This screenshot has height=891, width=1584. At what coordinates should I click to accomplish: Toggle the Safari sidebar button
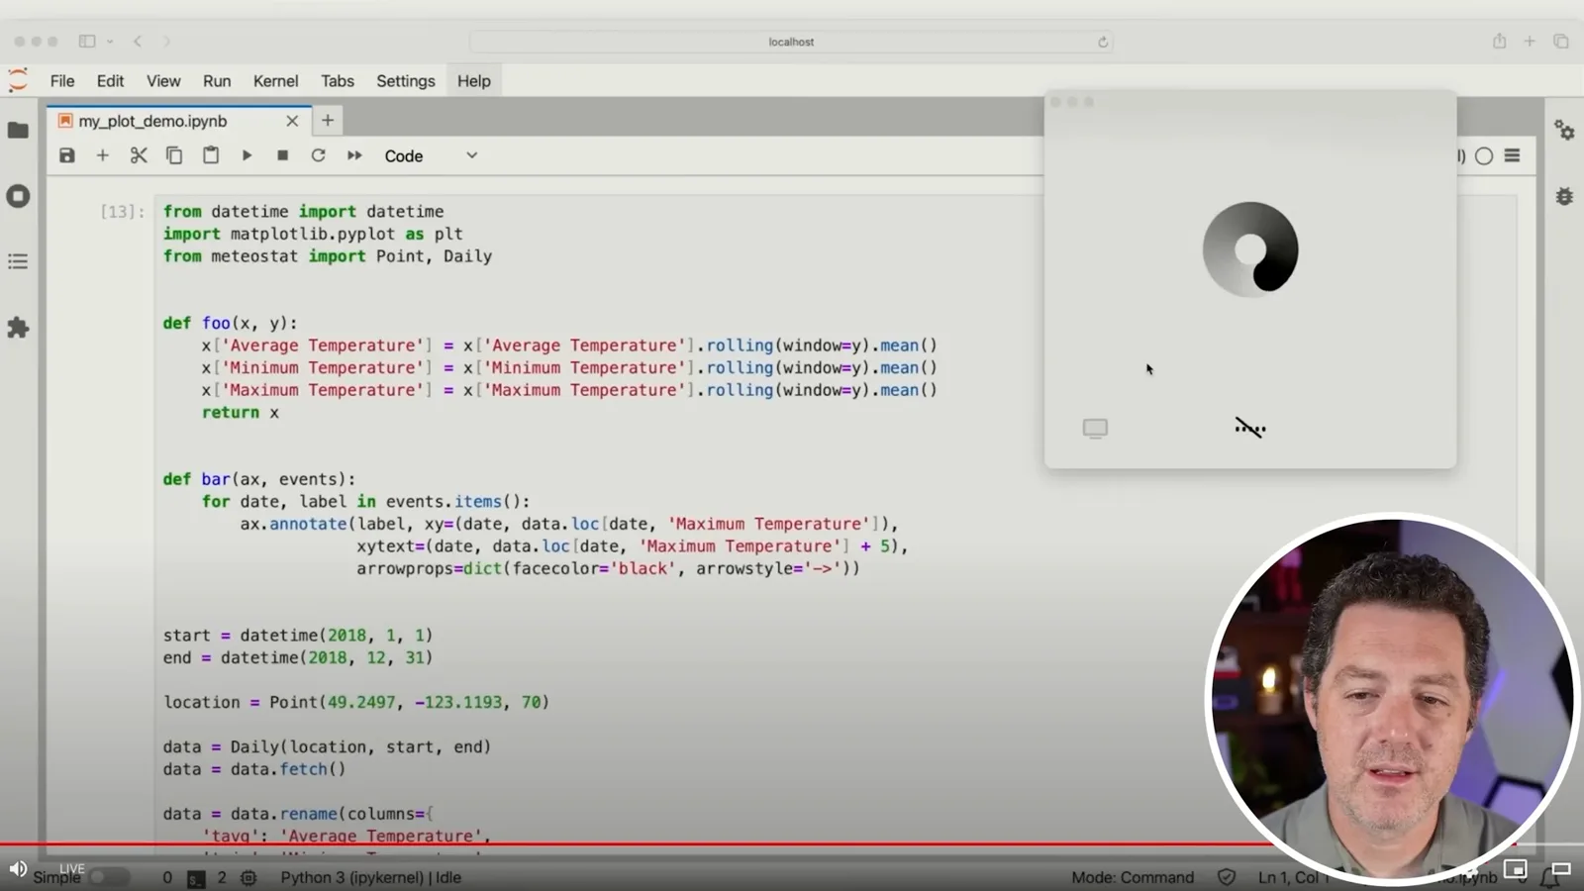(87, 42)
